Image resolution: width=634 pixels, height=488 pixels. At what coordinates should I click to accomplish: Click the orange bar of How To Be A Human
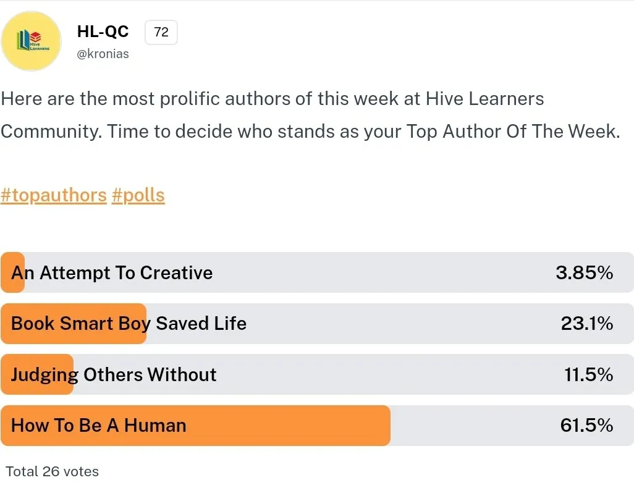196,426
